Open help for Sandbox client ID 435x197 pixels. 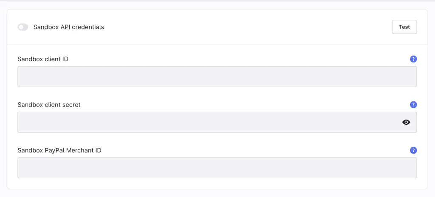(413, 59)
